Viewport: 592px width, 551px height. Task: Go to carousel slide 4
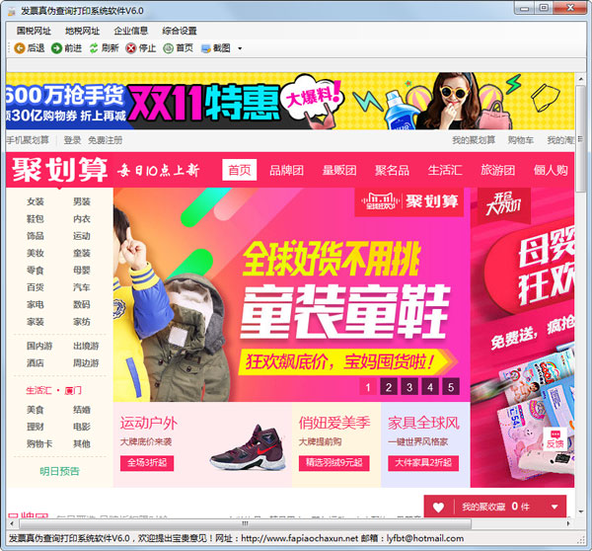(430, 387)
